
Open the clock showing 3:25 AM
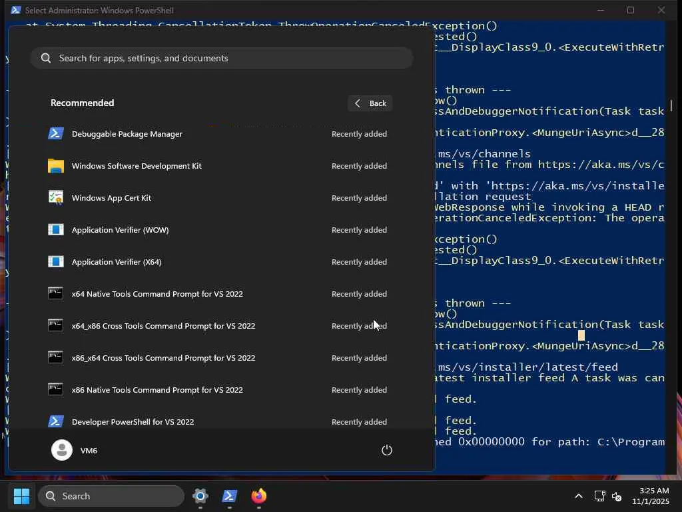(x=650, y=496)
